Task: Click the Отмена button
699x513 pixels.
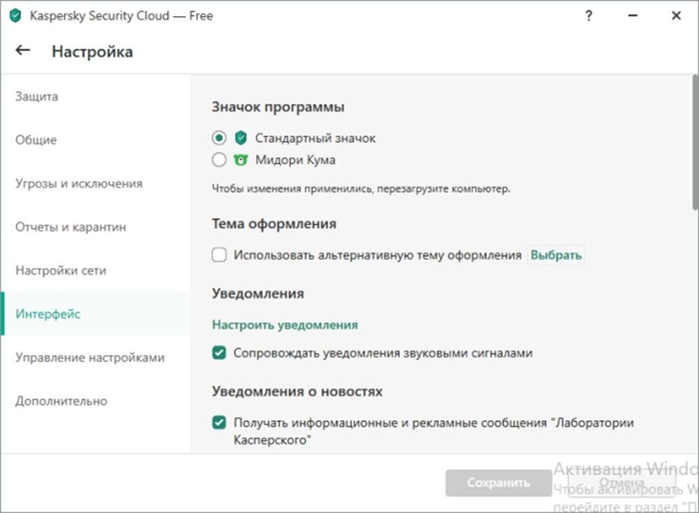Action: (x=621, y=482)
